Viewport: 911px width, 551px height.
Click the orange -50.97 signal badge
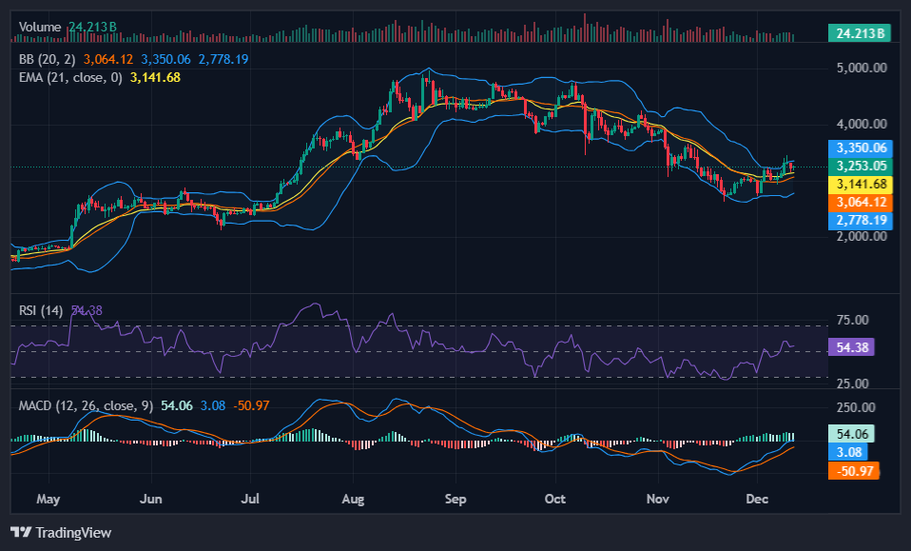tap(853, 470)
